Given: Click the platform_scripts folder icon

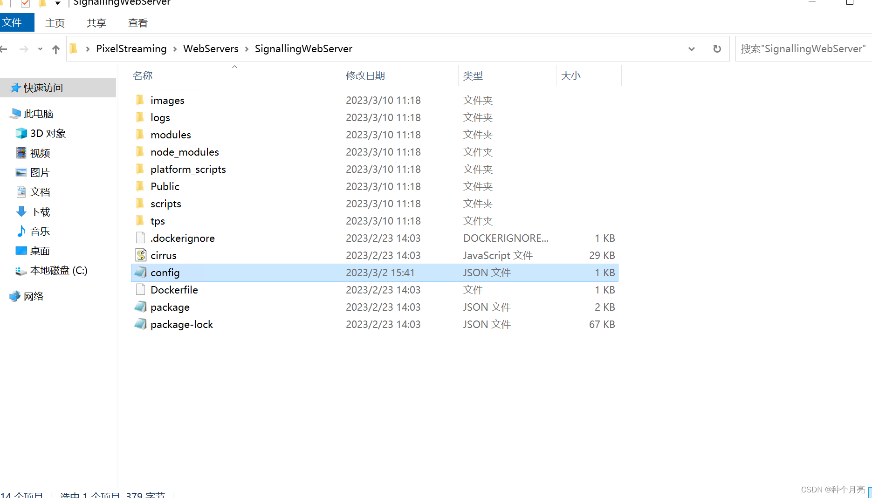Looking at the screenshot, I should click(140, 169).
